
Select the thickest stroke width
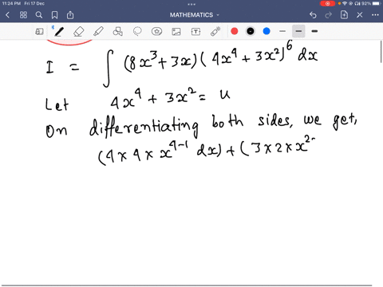click(314, 31)
